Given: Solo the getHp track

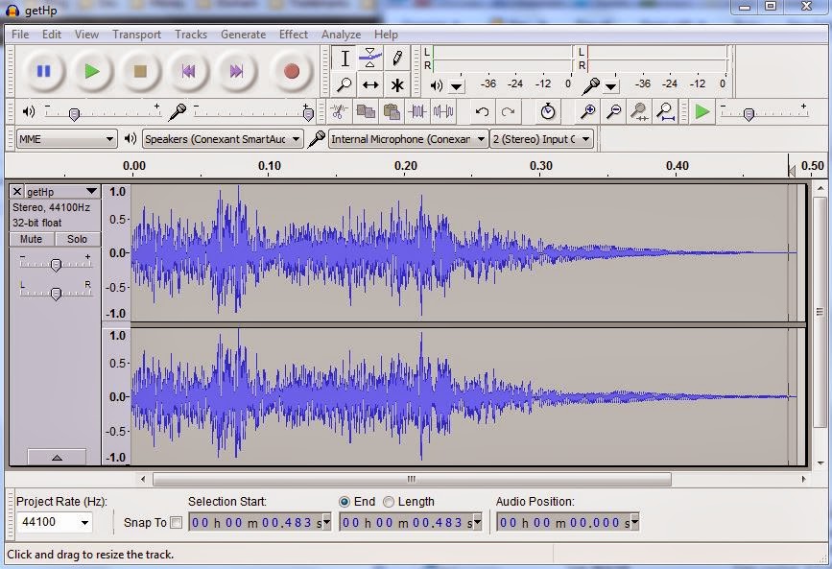Looking at the screenshot, I should [77, 239].
